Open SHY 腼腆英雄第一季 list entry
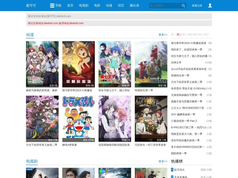The height and width of the screenshot is (178, 238). 183,114
